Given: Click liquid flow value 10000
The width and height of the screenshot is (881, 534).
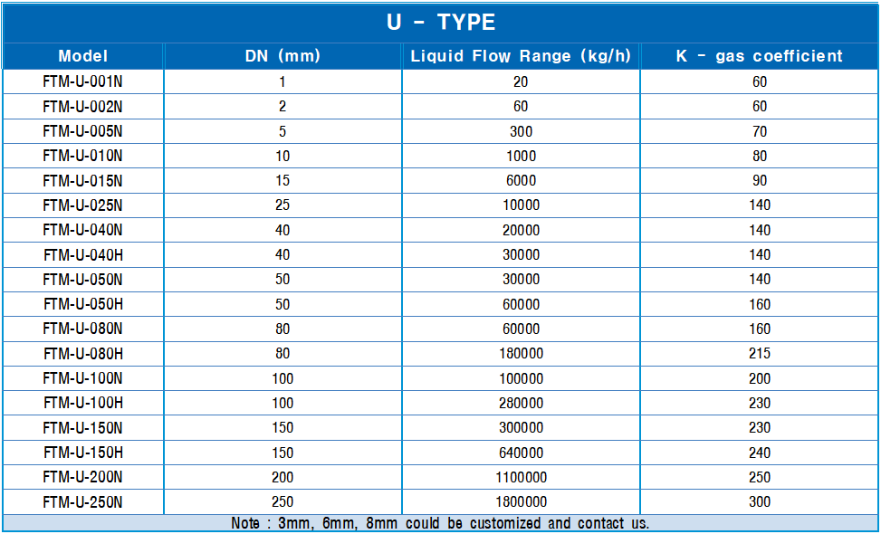Looking at the screenshot, I should pos(521,205).
